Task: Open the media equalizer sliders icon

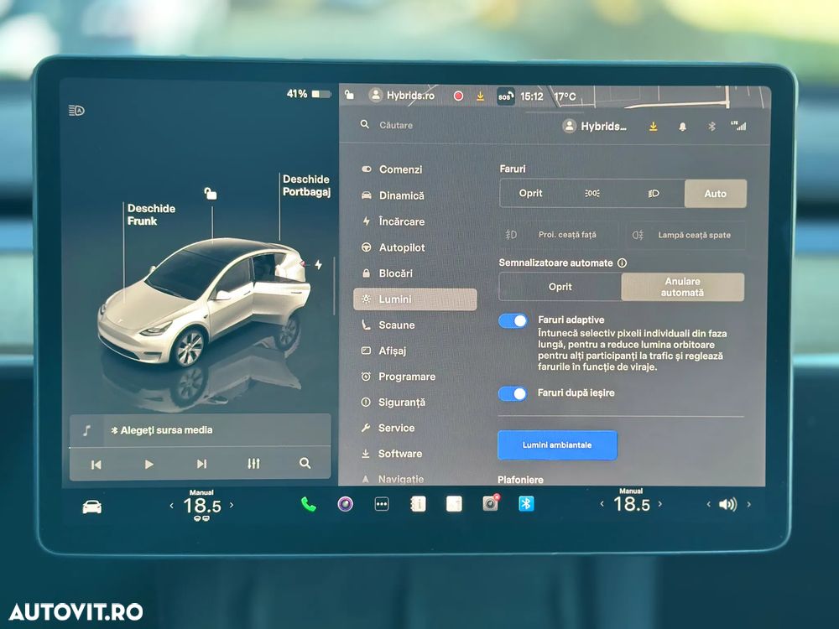Action: click(253, 463)
